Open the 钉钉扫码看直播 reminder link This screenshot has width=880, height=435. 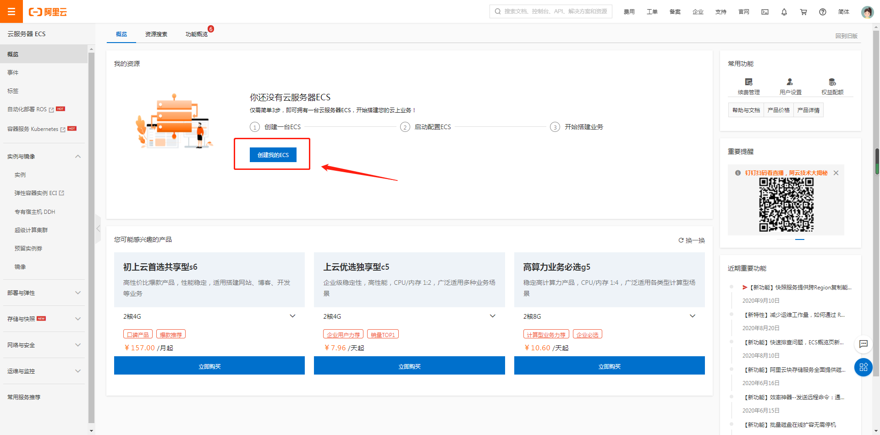click(x=786, y=173)
